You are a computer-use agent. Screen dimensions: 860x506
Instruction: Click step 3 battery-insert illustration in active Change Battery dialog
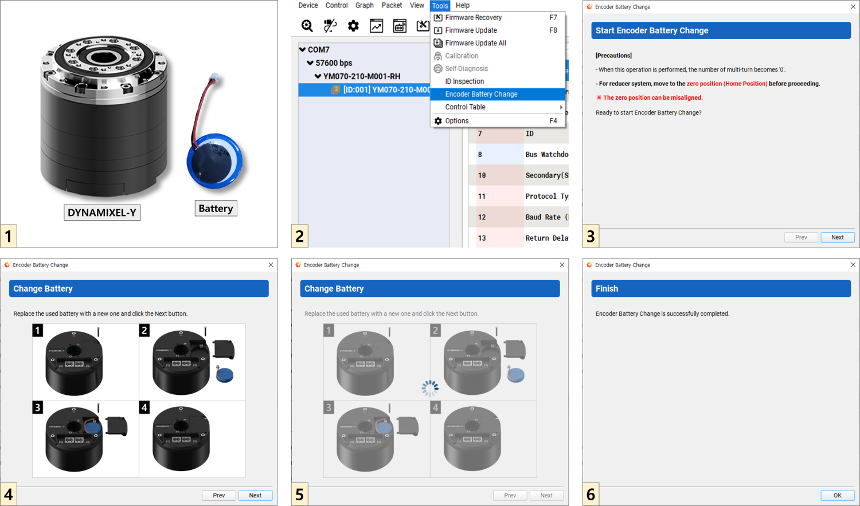(85, 439)
